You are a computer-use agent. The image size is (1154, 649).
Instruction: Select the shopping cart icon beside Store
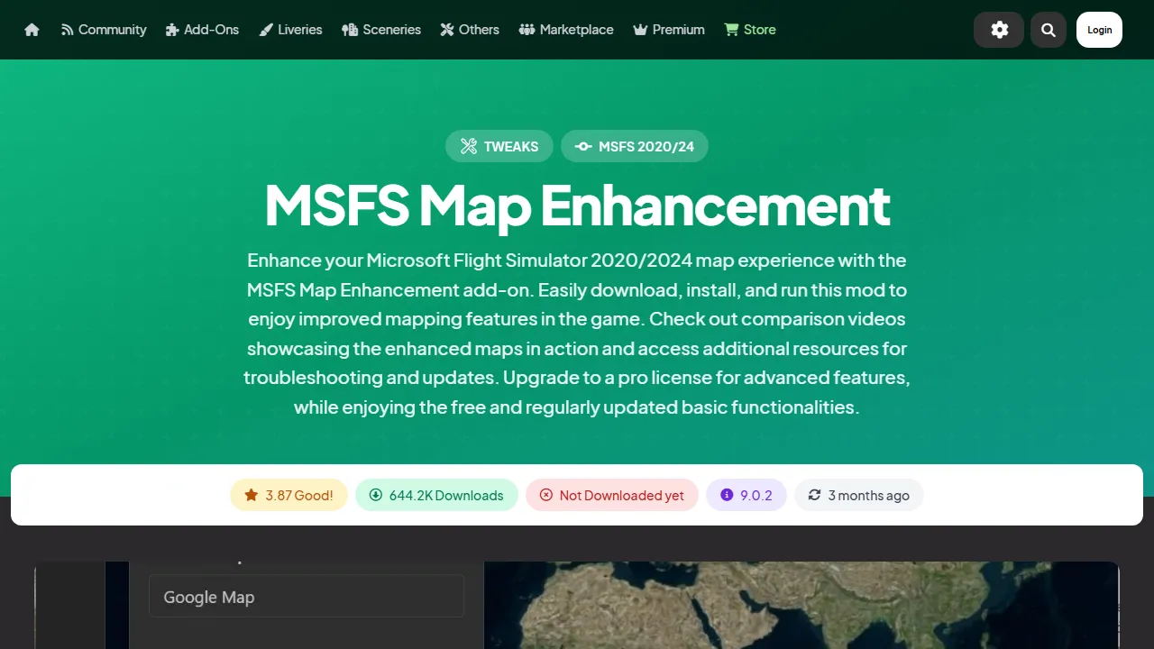[730, 29]
